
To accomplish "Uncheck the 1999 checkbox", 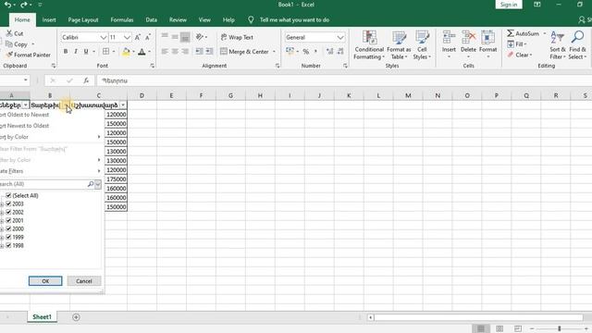I will pyautogui.click(x=8, y=237).
